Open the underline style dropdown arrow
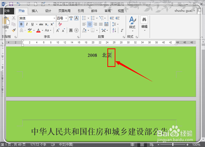This screenshot has height=147, width=205. [36, 24]
